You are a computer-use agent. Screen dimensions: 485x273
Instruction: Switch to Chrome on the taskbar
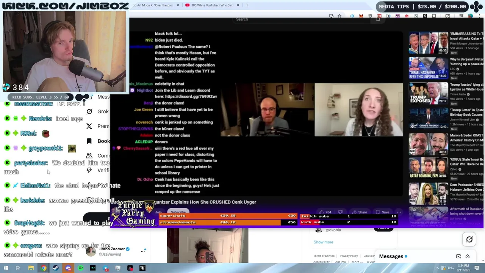[44, 268]
